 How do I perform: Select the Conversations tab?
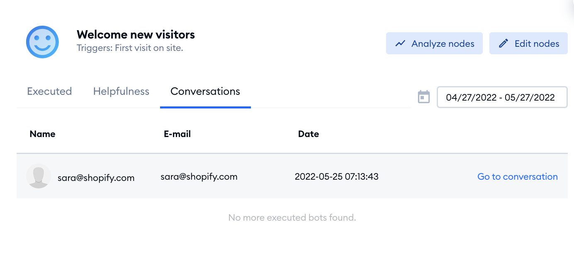point(205,91)
